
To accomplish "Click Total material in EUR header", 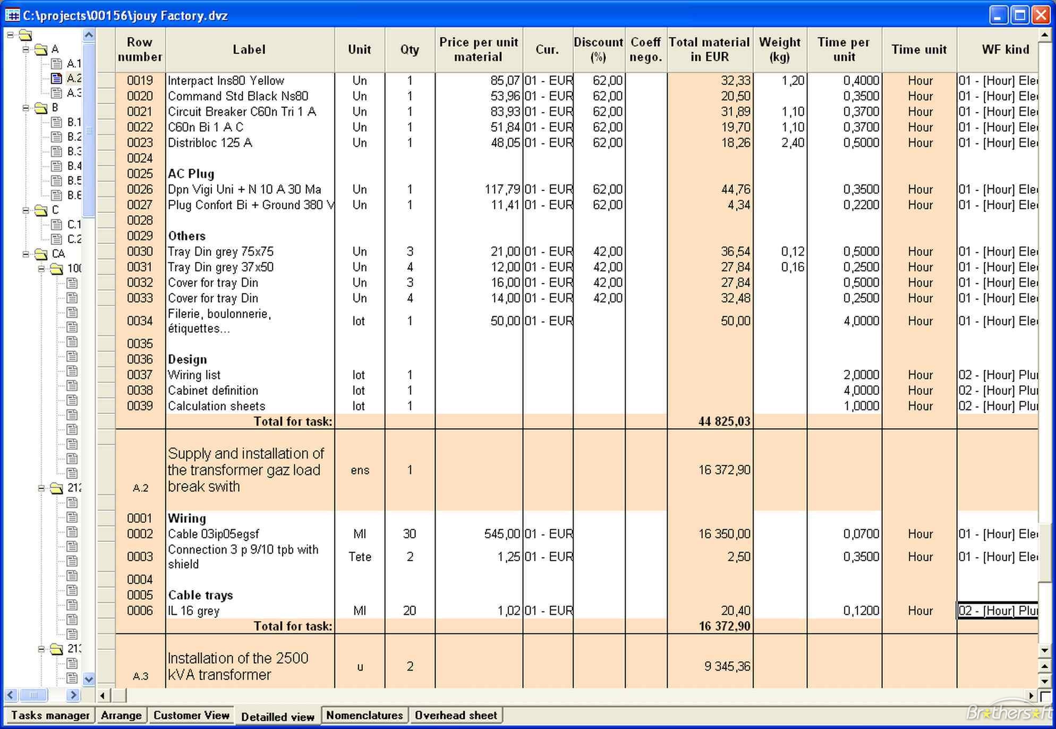I will click(710, 49).
